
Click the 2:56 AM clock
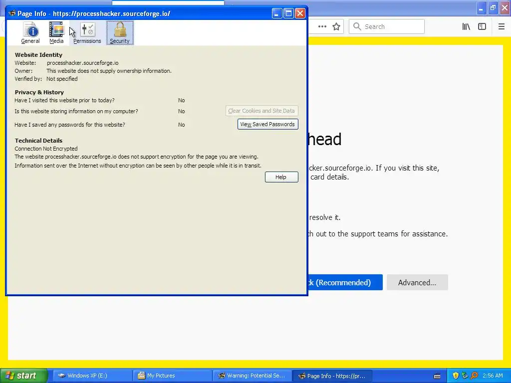(x=493, y=376)
